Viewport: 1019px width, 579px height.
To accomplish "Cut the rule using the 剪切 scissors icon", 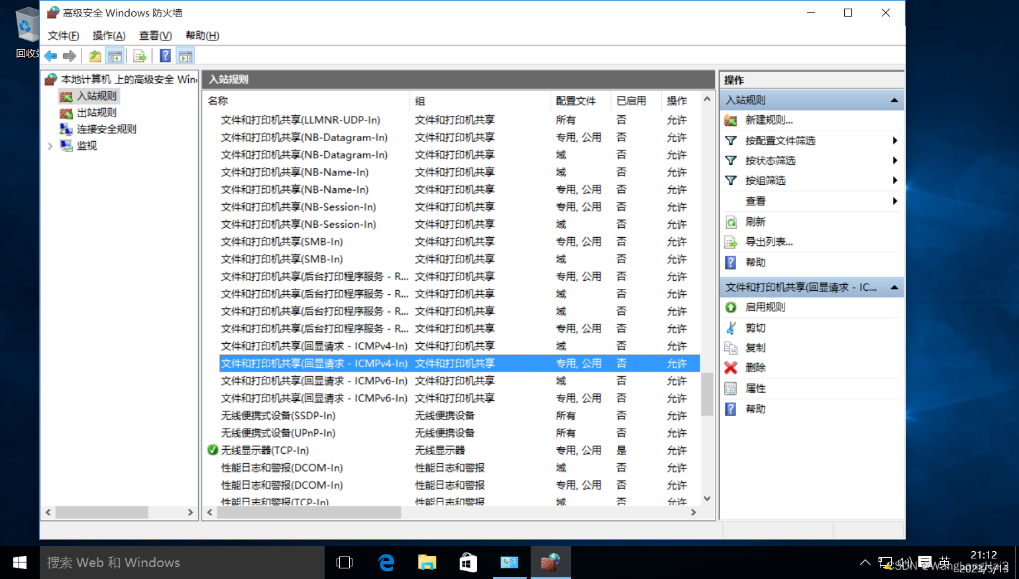I will pos(731,327).
